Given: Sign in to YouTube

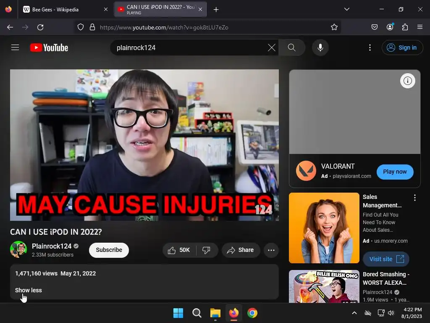Looking at the screenshot, I should (402, 48).
